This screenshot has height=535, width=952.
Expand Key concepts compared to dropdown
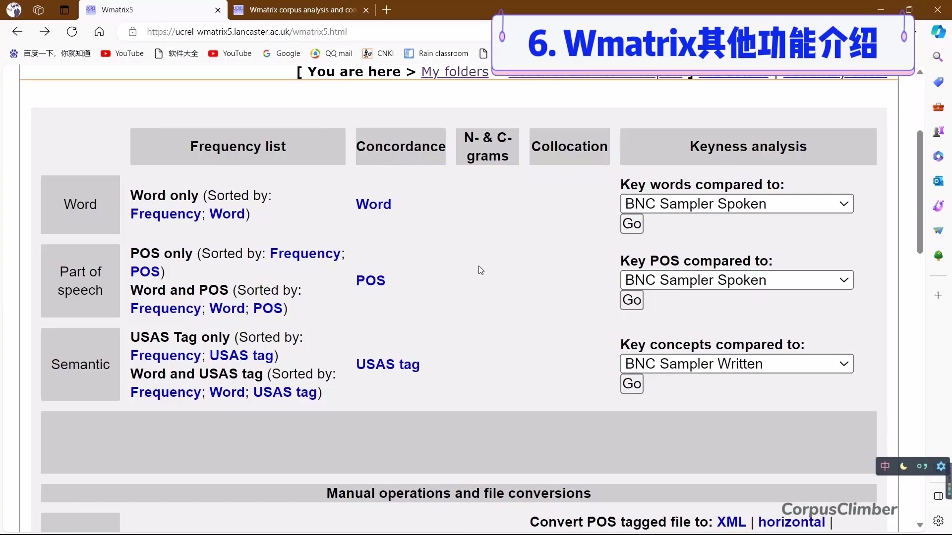click(736, 364)
